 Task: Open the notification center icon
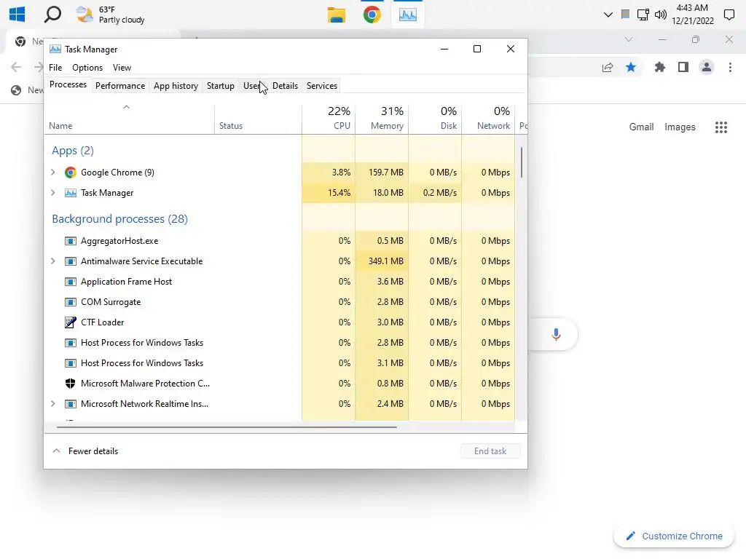[729, 15]
